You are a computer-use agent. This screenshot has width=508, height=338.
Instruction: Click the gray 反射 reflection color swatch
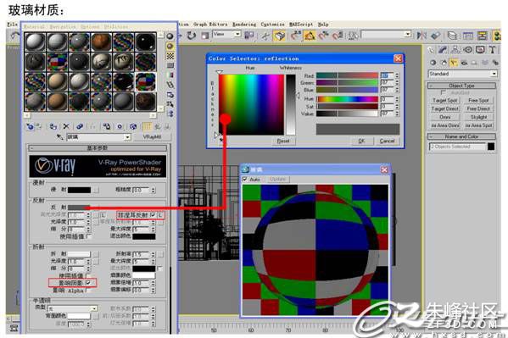79,208
